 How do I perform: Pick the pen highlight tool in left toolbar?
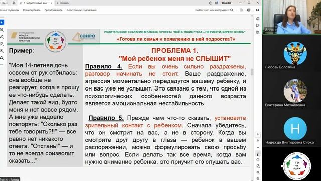pyautogui.click(x=2, y=37)
